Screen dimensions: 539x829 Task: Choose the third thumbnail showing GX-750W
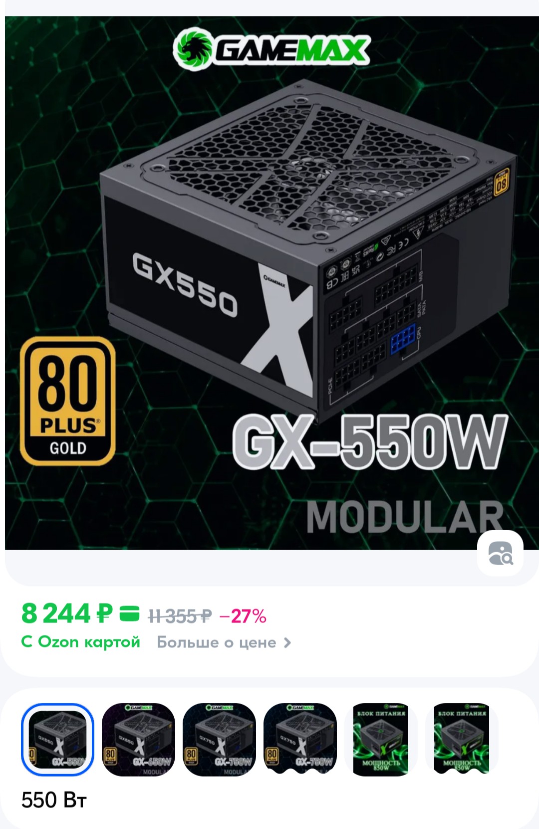219,739
